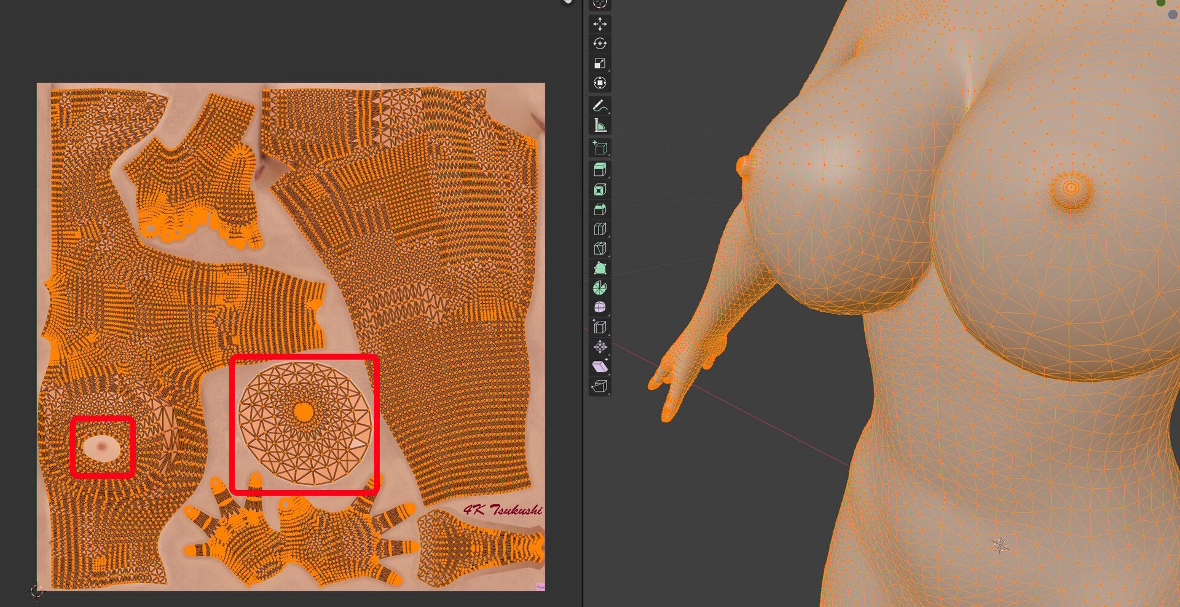This screenshot has height=607, width=1180.
Task: Select the Scale tool
Action: click(600, 63)
